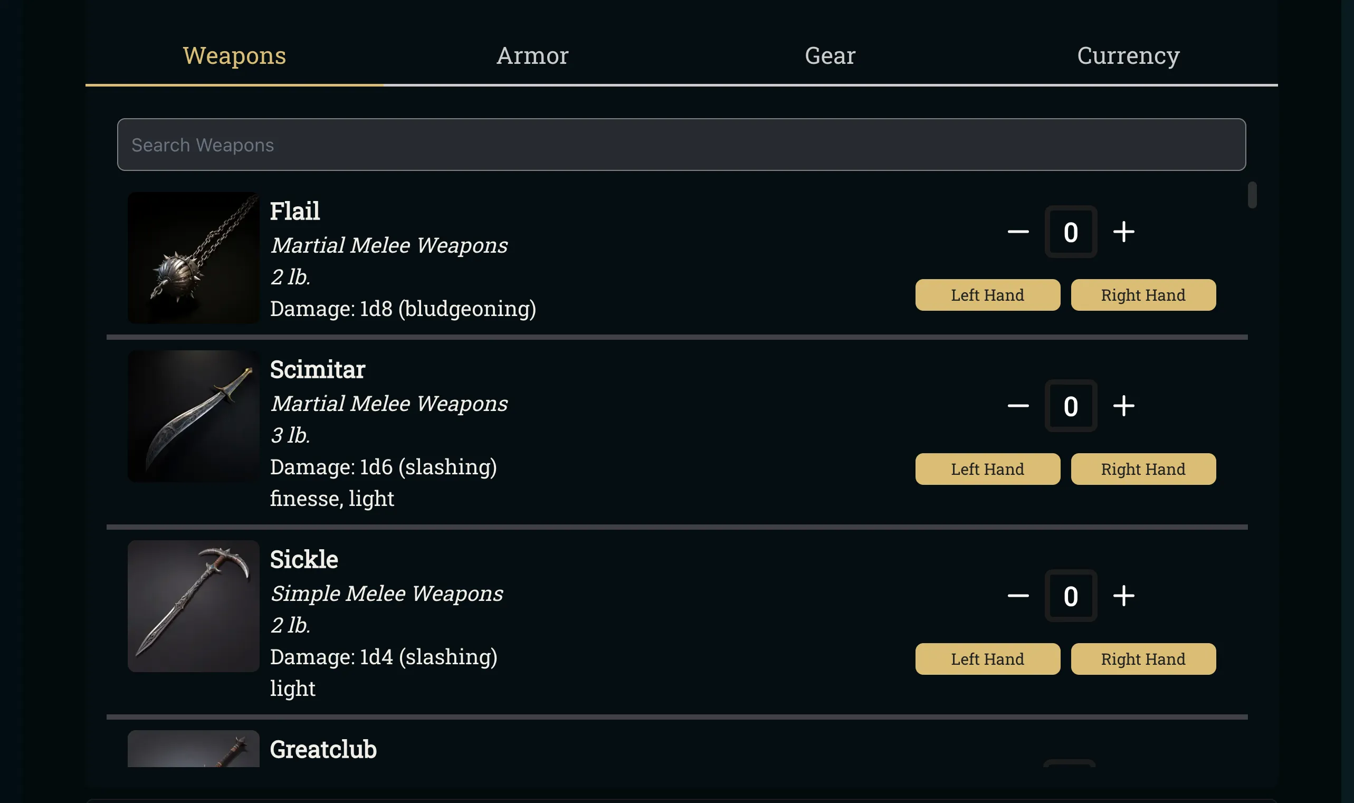Assign Scimitar to Left Hand

(988, 469)
